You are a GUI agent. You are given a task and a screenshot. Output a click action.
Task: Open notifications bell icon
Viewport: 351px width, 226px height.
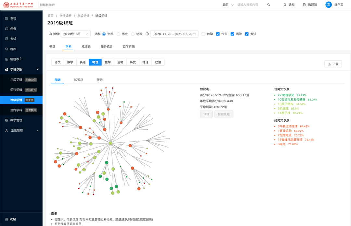tap(285, 5)
